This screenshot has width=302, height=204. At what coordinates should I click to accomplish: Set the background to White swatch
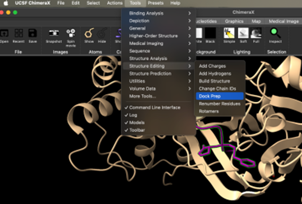coord(199,33)
